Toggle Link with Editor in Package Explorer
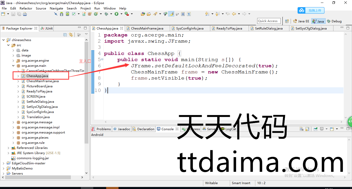 pos(71,35)
